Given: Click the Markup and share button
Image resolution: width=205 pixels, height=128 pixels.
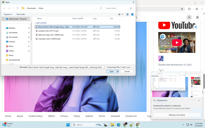Looking at the screenshot, I should [x=177, y=115].
